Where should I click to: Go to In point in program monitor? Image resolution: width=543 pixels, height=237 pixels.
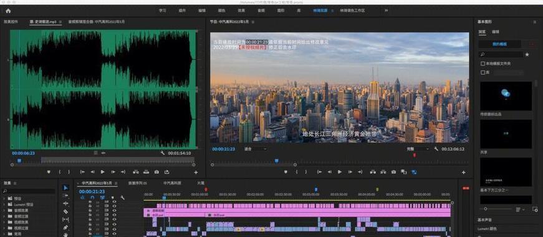(319, 172)
